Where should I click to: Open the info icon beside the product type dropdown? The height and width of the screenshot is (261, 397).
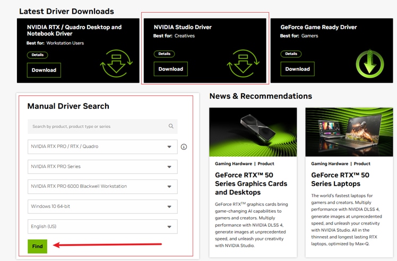[x=184, y=147]
